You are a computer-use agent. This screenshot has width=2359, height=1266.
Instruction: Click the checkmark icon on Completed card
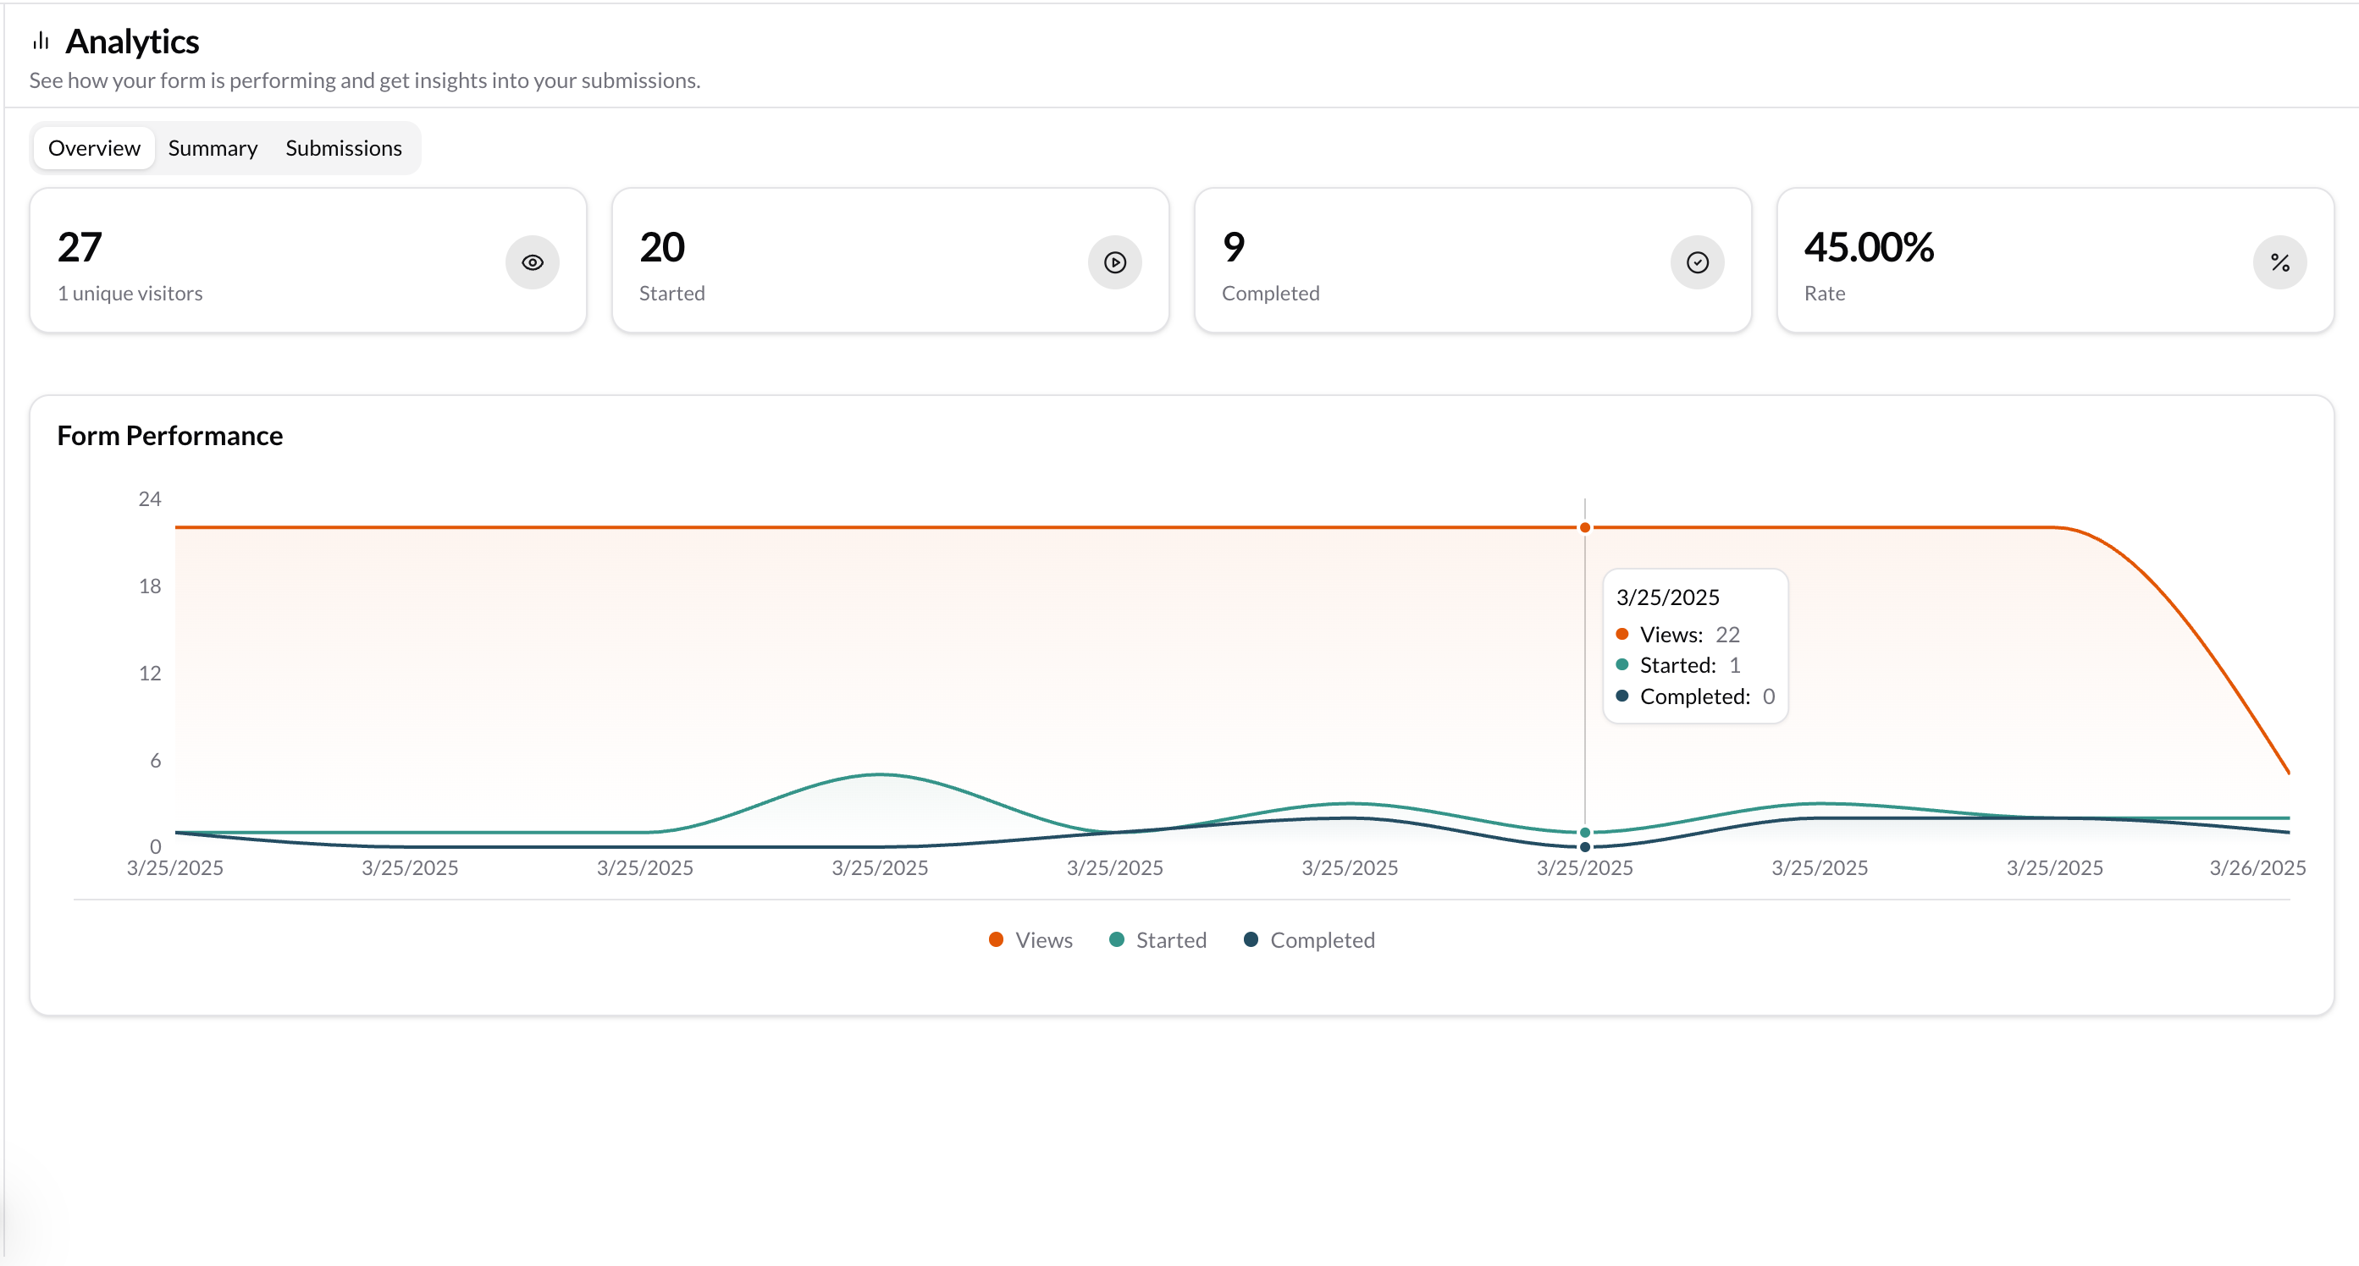click(x=1696, y=261)
